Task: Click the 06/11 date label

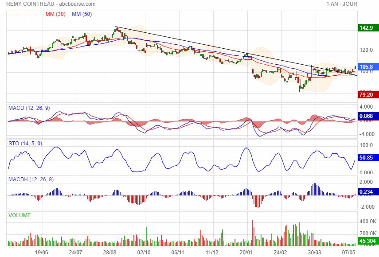Action: 178,253
